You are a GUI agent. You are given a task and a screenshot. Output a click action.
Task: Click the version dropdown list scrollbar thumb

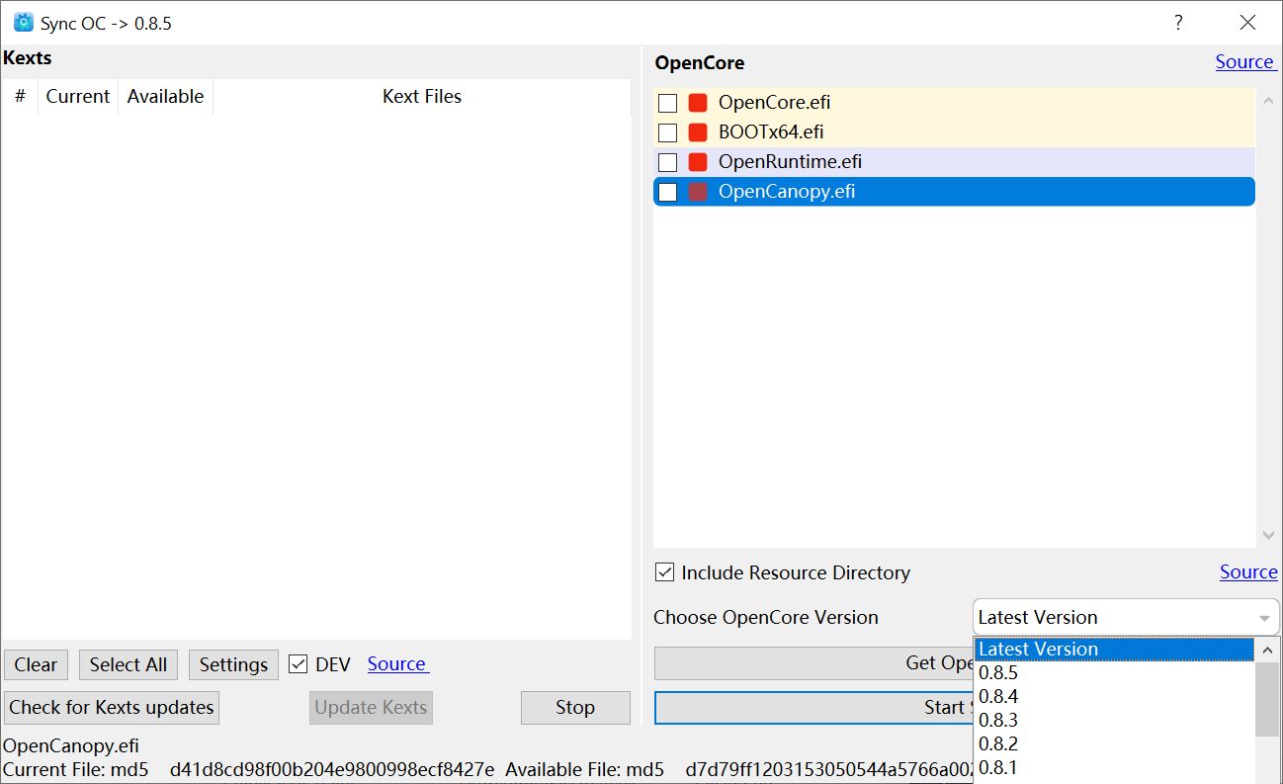pos(1267,699)
